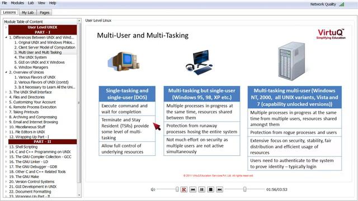Pause the lesson playback

point(201,189)
